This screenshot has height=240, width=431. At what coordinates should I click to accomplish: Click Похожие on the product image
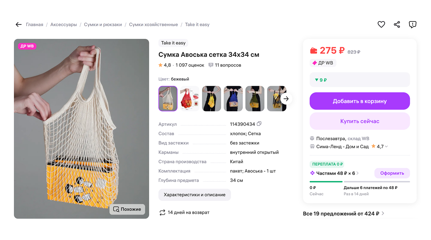coord(127,209)
